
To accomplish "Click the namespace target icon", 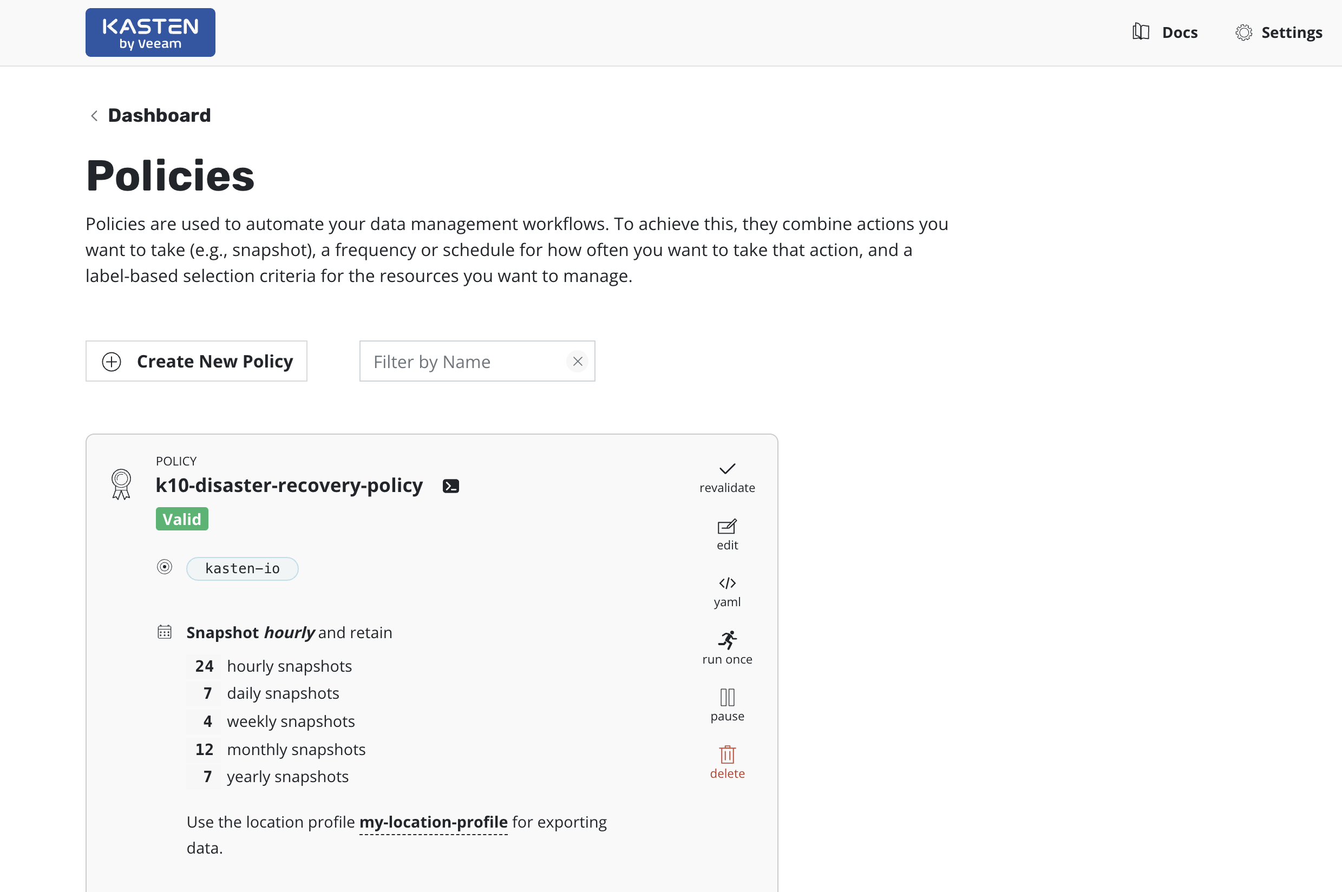I will (x=165, y=567).
